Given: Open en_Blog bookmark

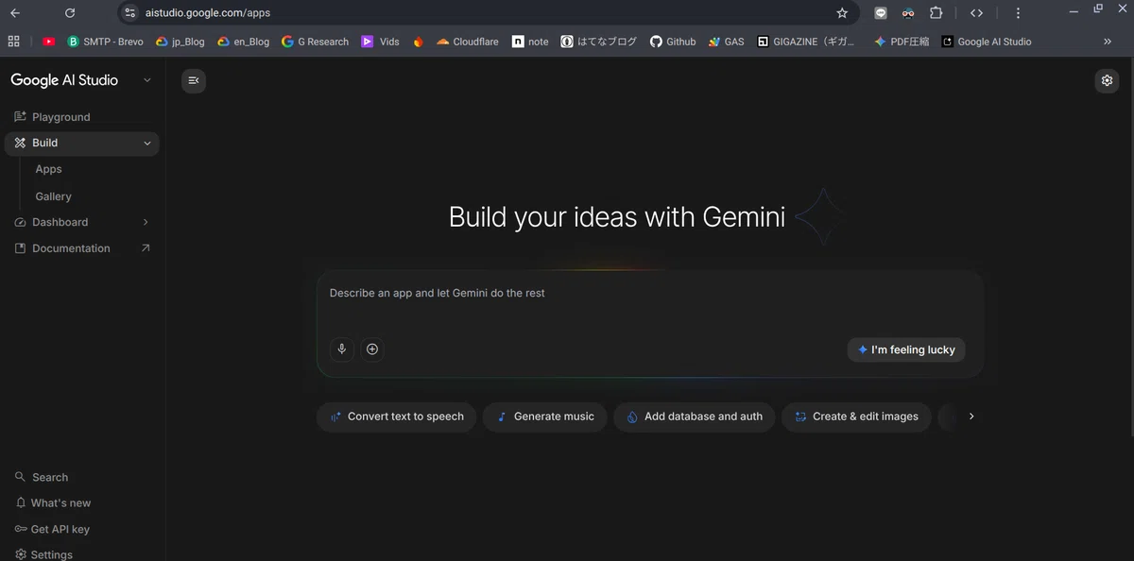Looking at the screenshot, I should 243,42.
